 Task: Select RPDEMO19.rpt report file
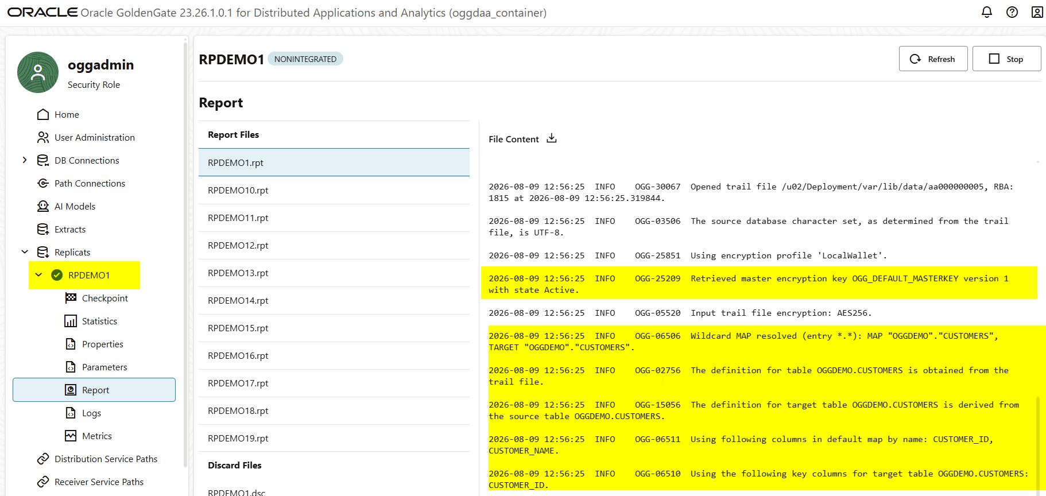(334, 438)
